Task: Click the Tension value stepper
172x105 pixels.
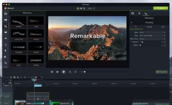Action: pyautogui.click(x=165, y=42)
